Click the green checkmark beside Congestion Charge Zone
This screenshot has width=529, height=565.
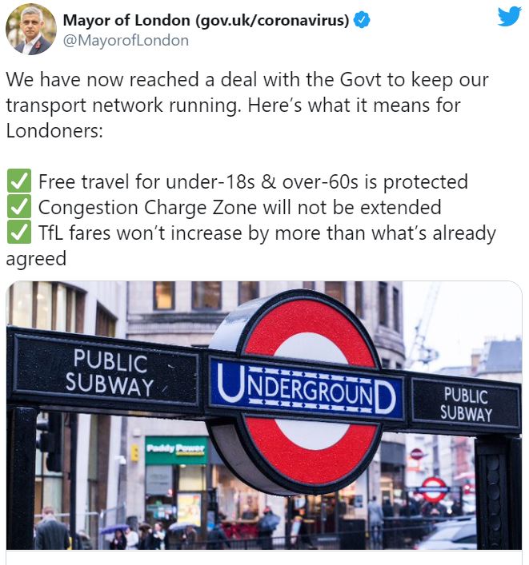point(19,207)
